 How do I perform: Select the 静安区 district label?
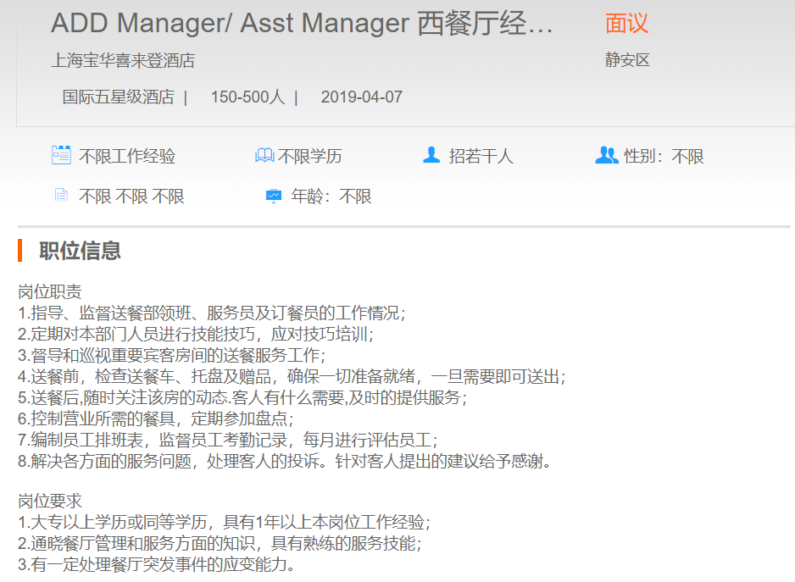(x=627, y=61)
